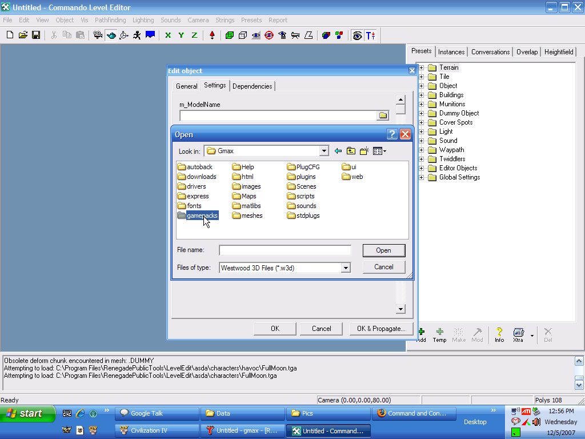The height and width of the screenshot is (439, 585).
Task: Click the running character toolbar icon
Action: pos(137,35)
